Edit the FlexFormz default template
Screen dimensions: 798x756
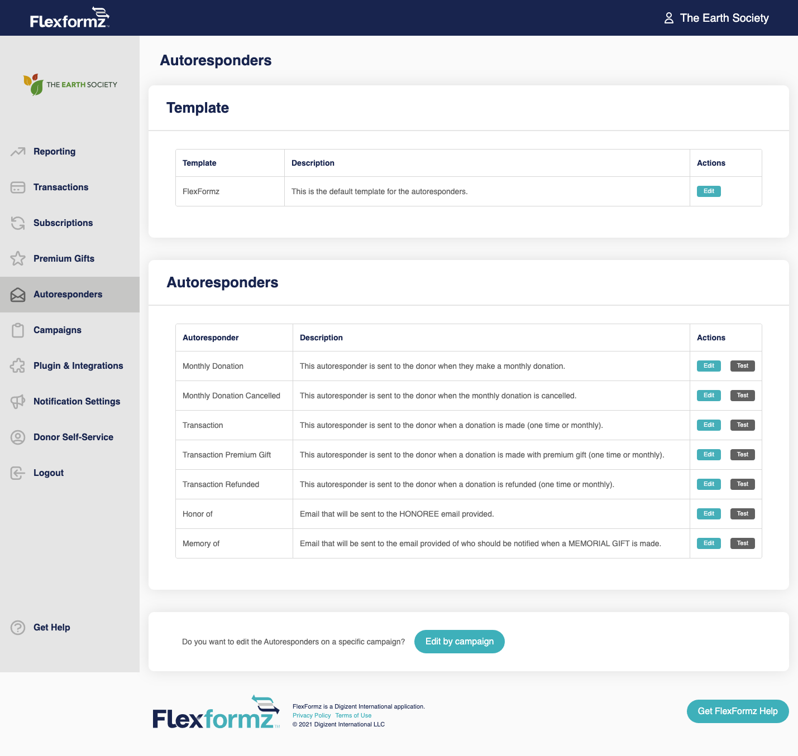(x=708, y=191)
